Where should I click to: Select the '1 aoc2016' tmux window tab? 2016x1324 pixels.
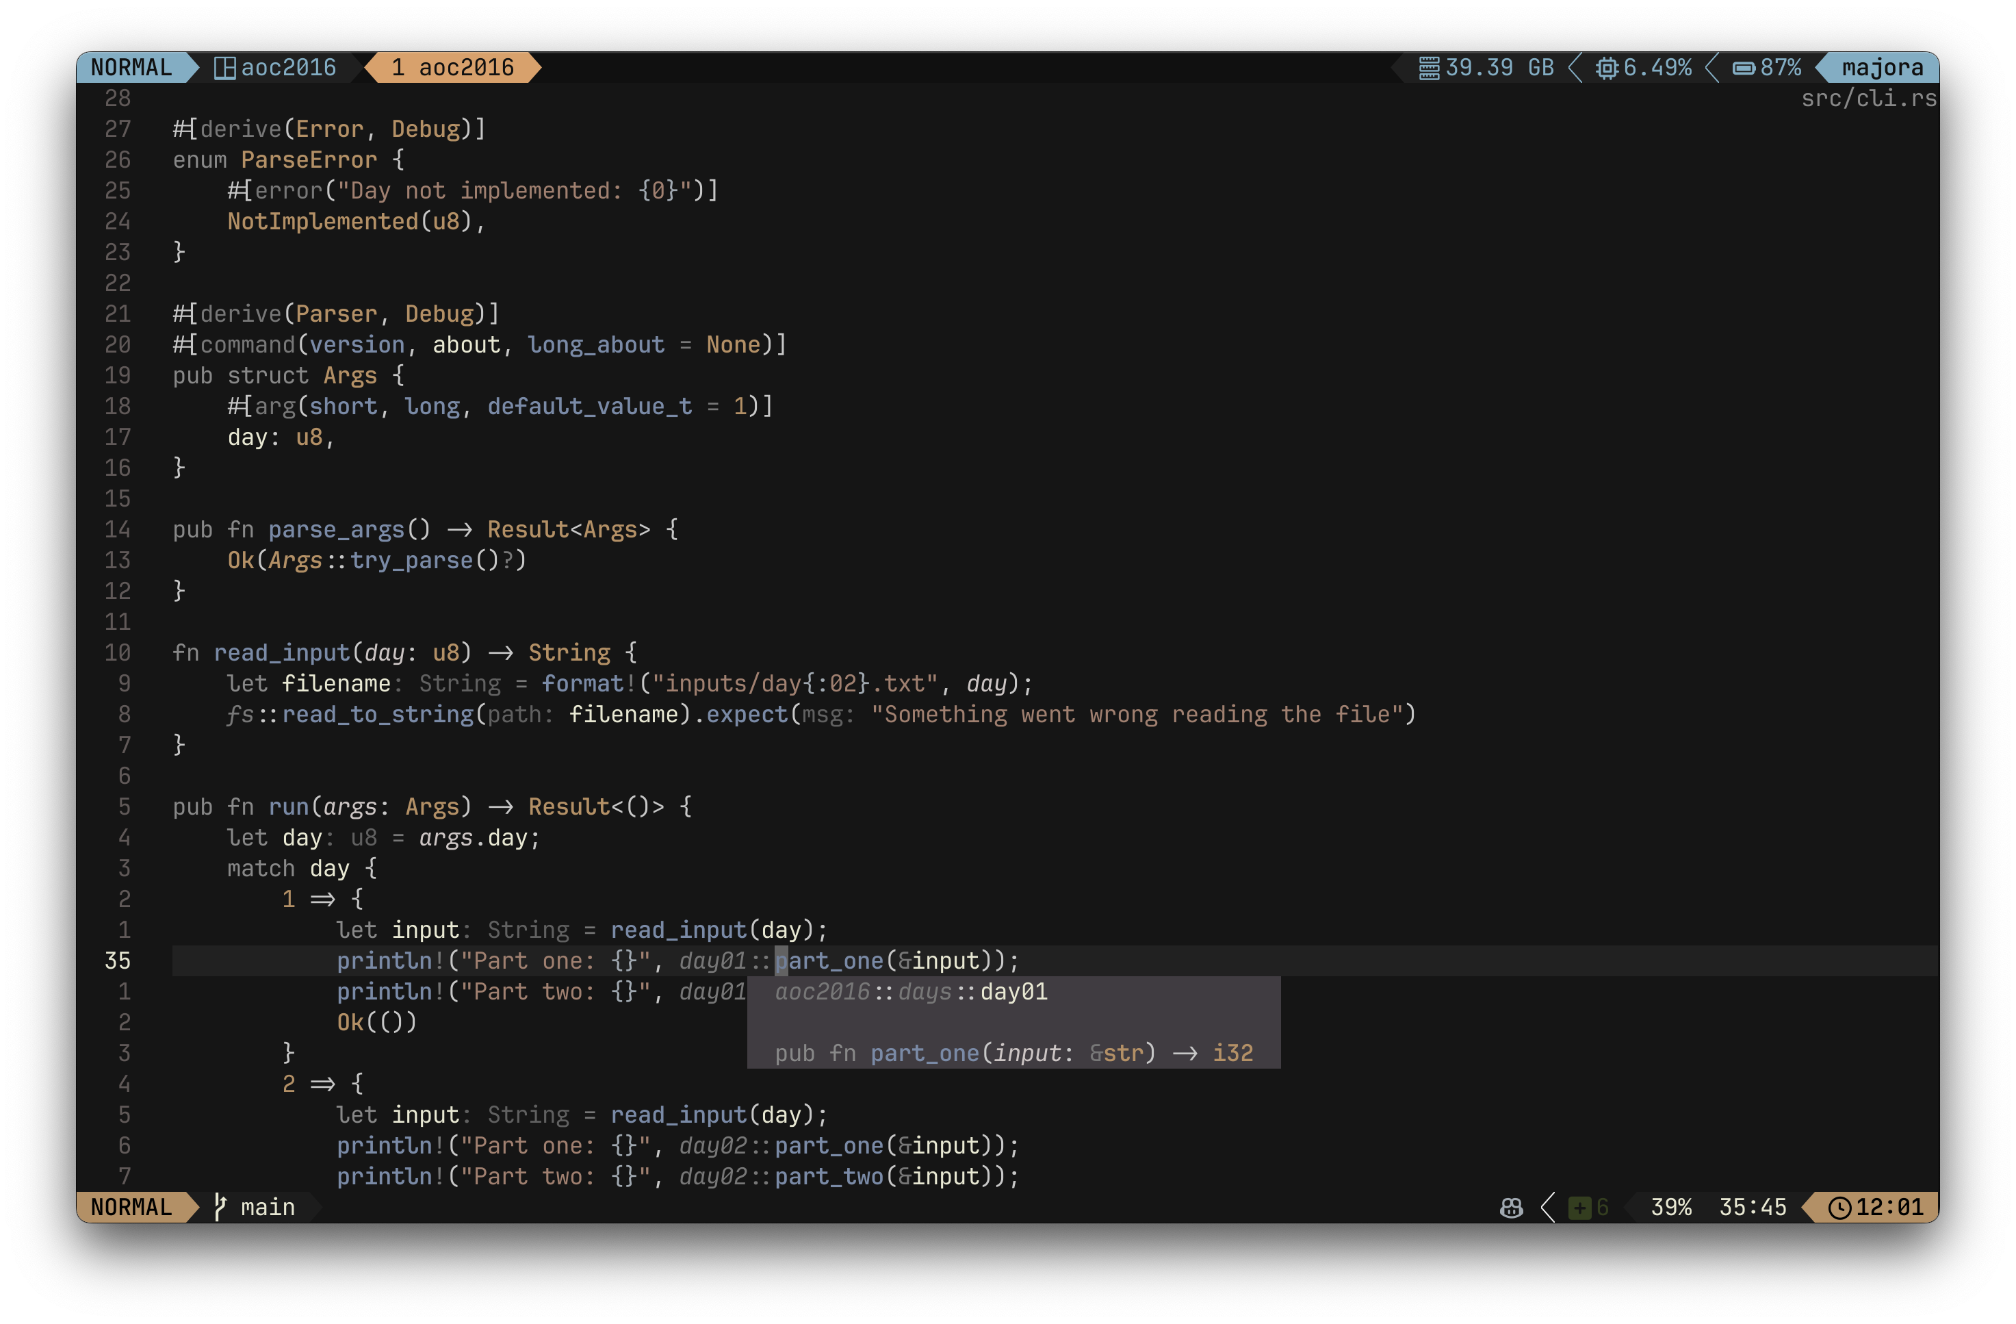coord(453,68)
